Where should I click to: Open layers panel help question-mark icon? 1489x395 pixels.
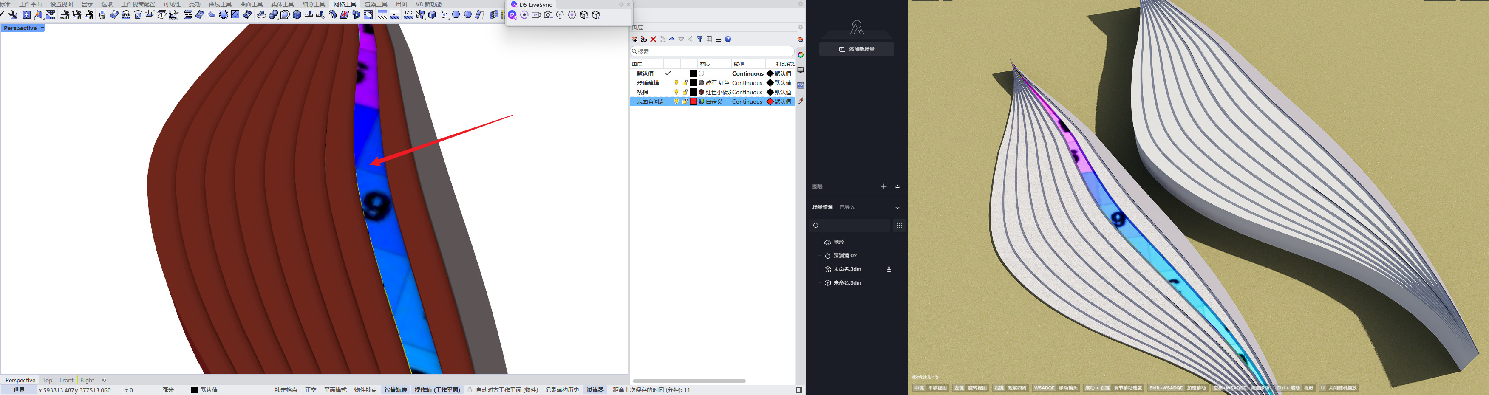tap(728, 39)
